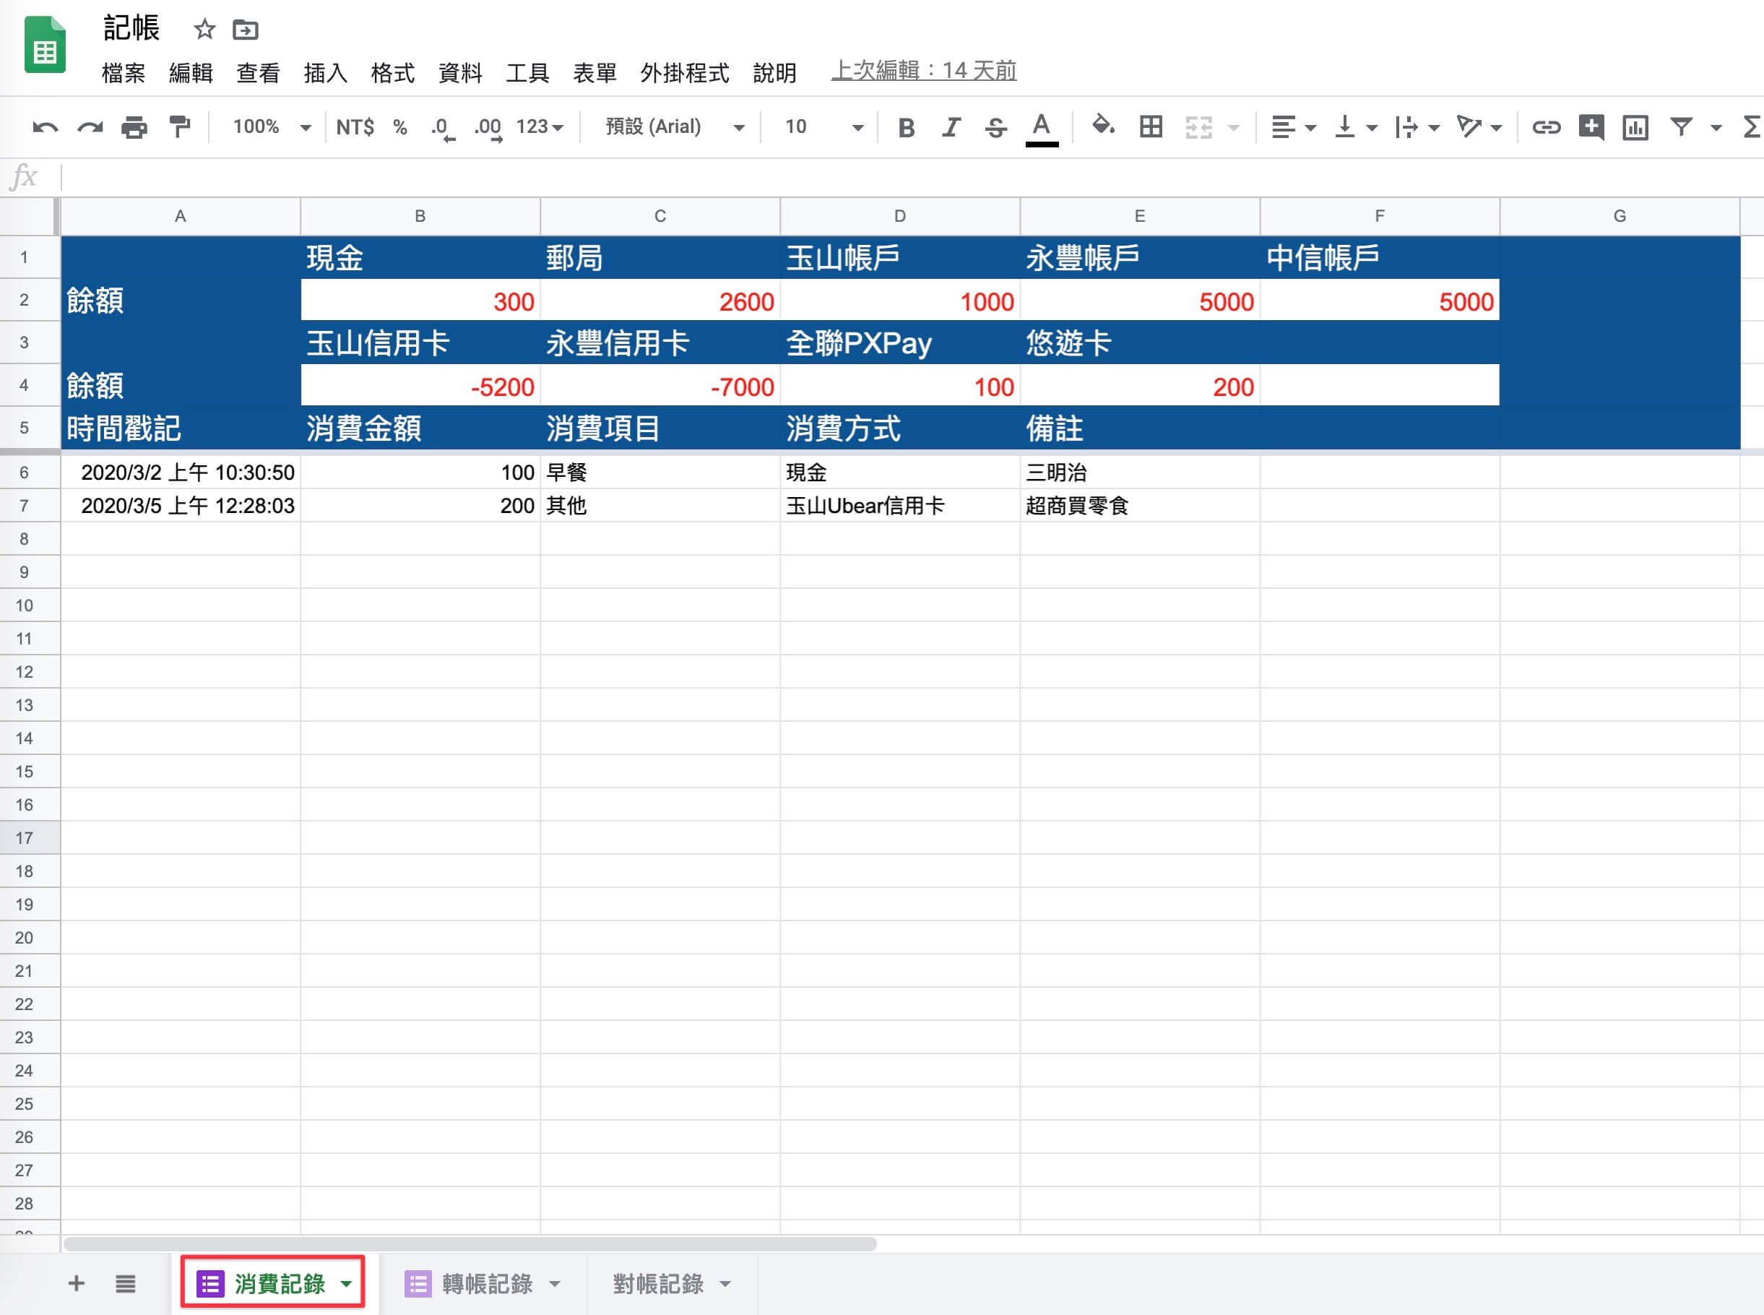Toggle strikethrough formatting
The width and height of the screenshot is (1764, 1315).
(x=995, y=127)
